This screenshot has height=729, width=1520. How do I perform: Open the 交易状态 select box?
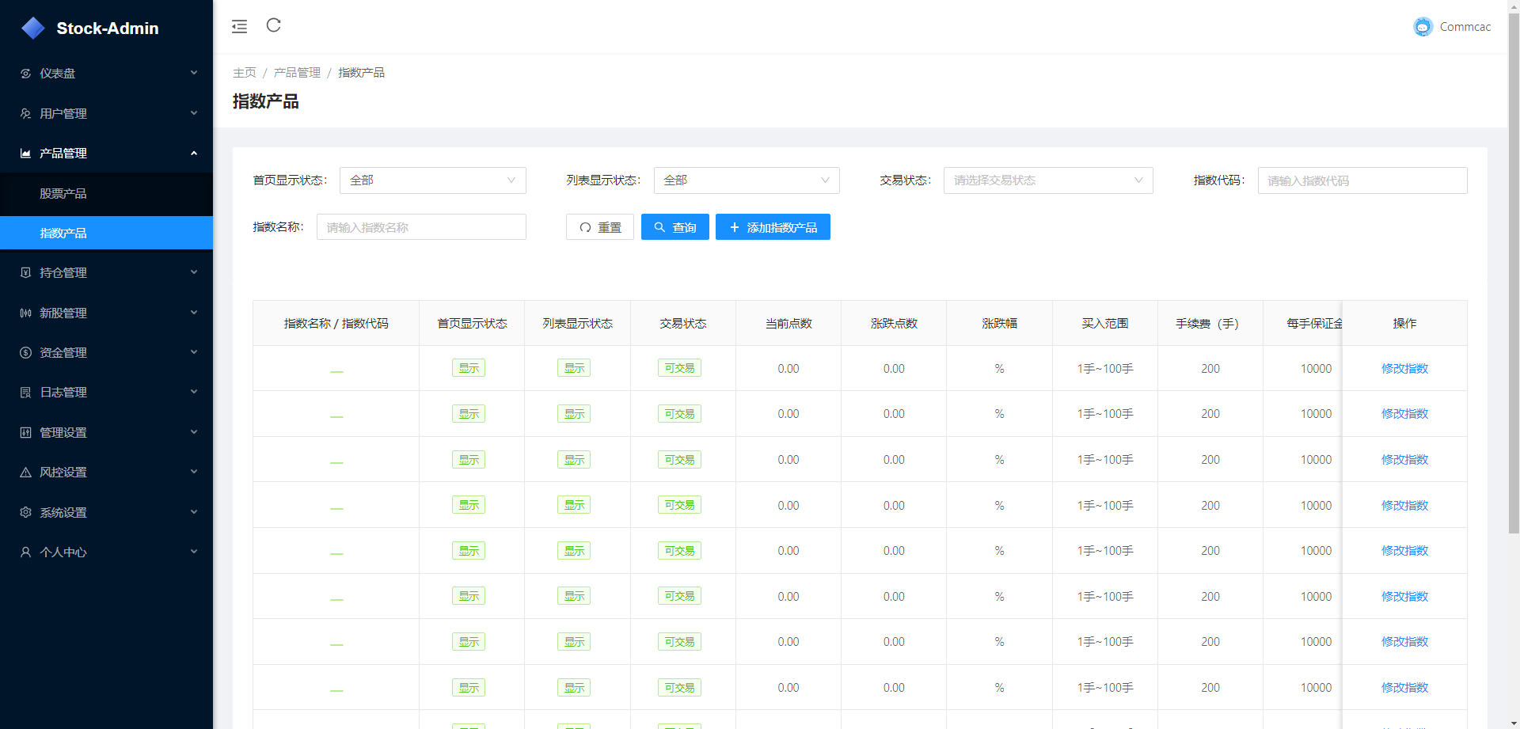coord(1047,180)
